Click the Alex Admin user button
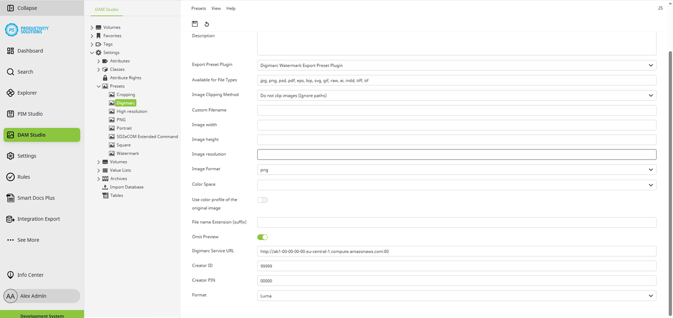 click(x=41, y=296)
